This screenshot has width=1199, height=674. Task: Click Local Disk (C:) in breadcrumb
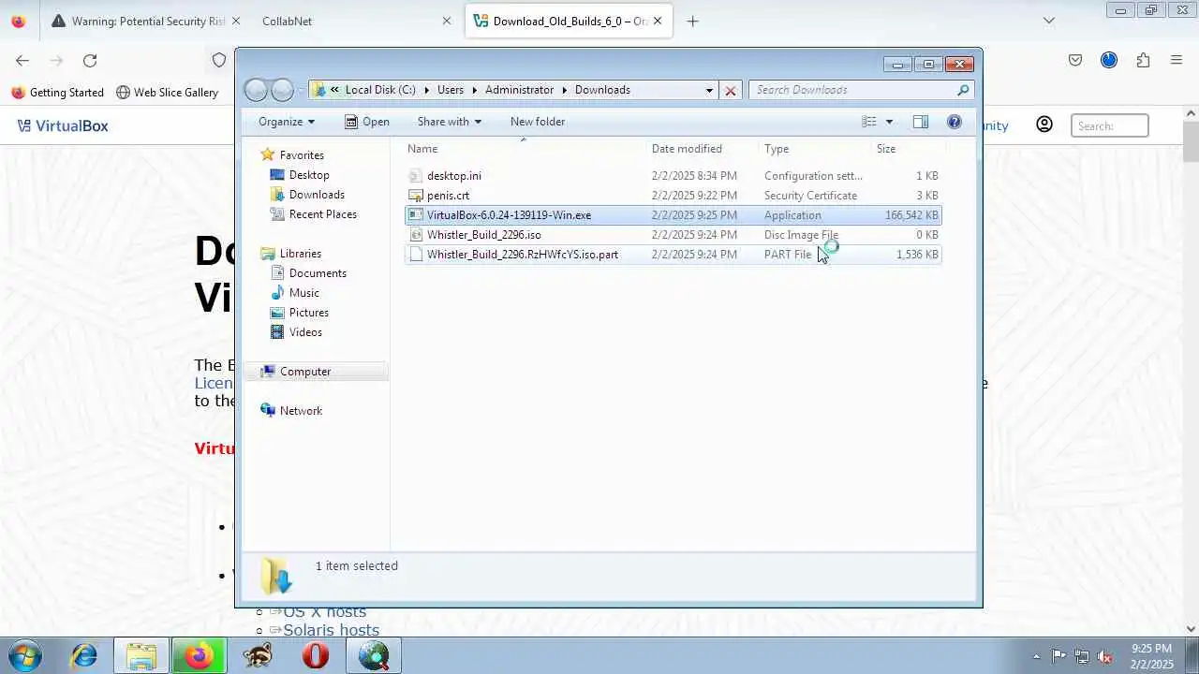pyautogui.click(x=379, y=90)
